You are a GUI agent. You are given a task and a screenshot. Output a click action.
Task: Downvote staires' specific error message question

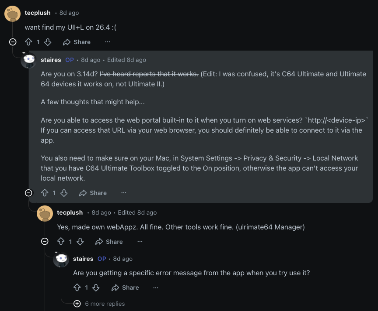[97, 287]
